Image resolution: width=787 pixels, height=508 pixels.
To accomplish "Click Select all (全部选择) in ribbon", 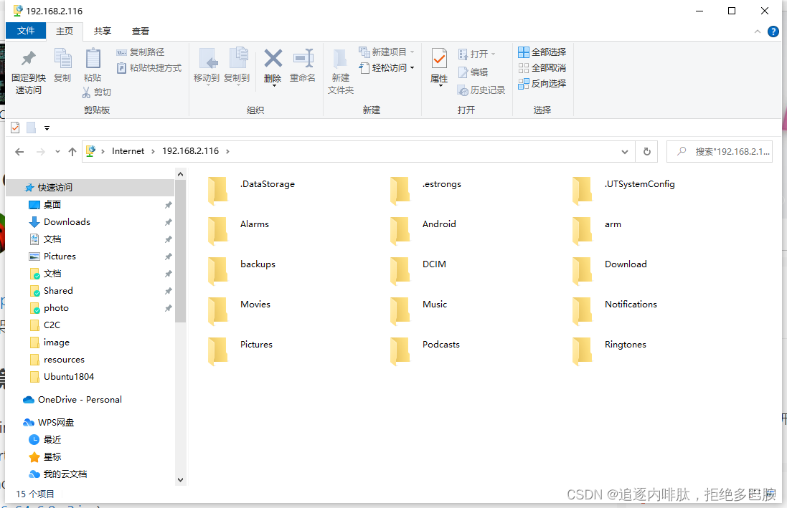I will (x=542, y=52).
